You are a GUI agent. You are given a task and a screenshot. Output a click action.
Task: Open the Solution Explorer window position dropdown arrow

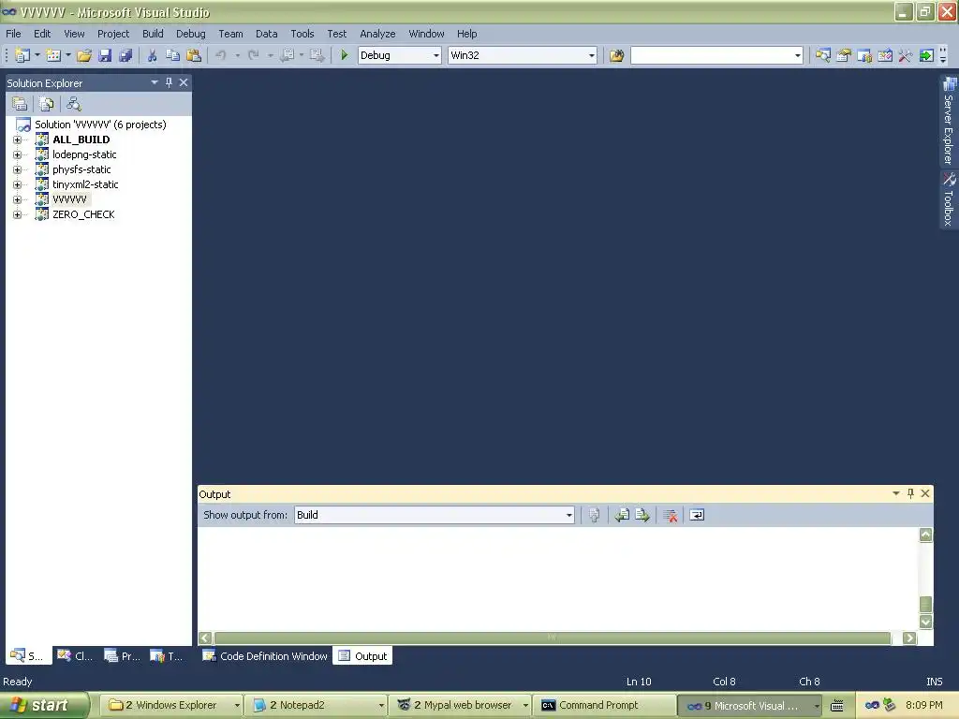(155, 82)
